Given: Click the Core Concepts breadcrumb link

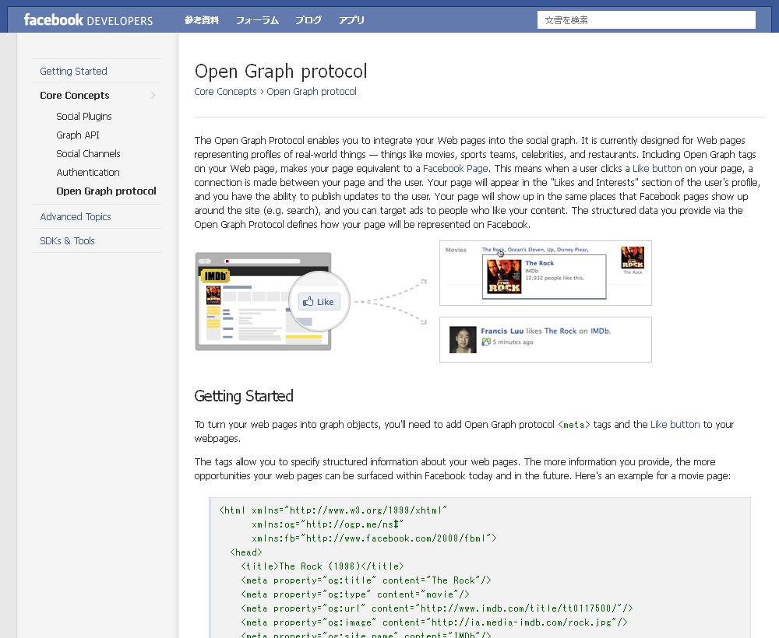Looking at the screenshot, I should [226, 91].
